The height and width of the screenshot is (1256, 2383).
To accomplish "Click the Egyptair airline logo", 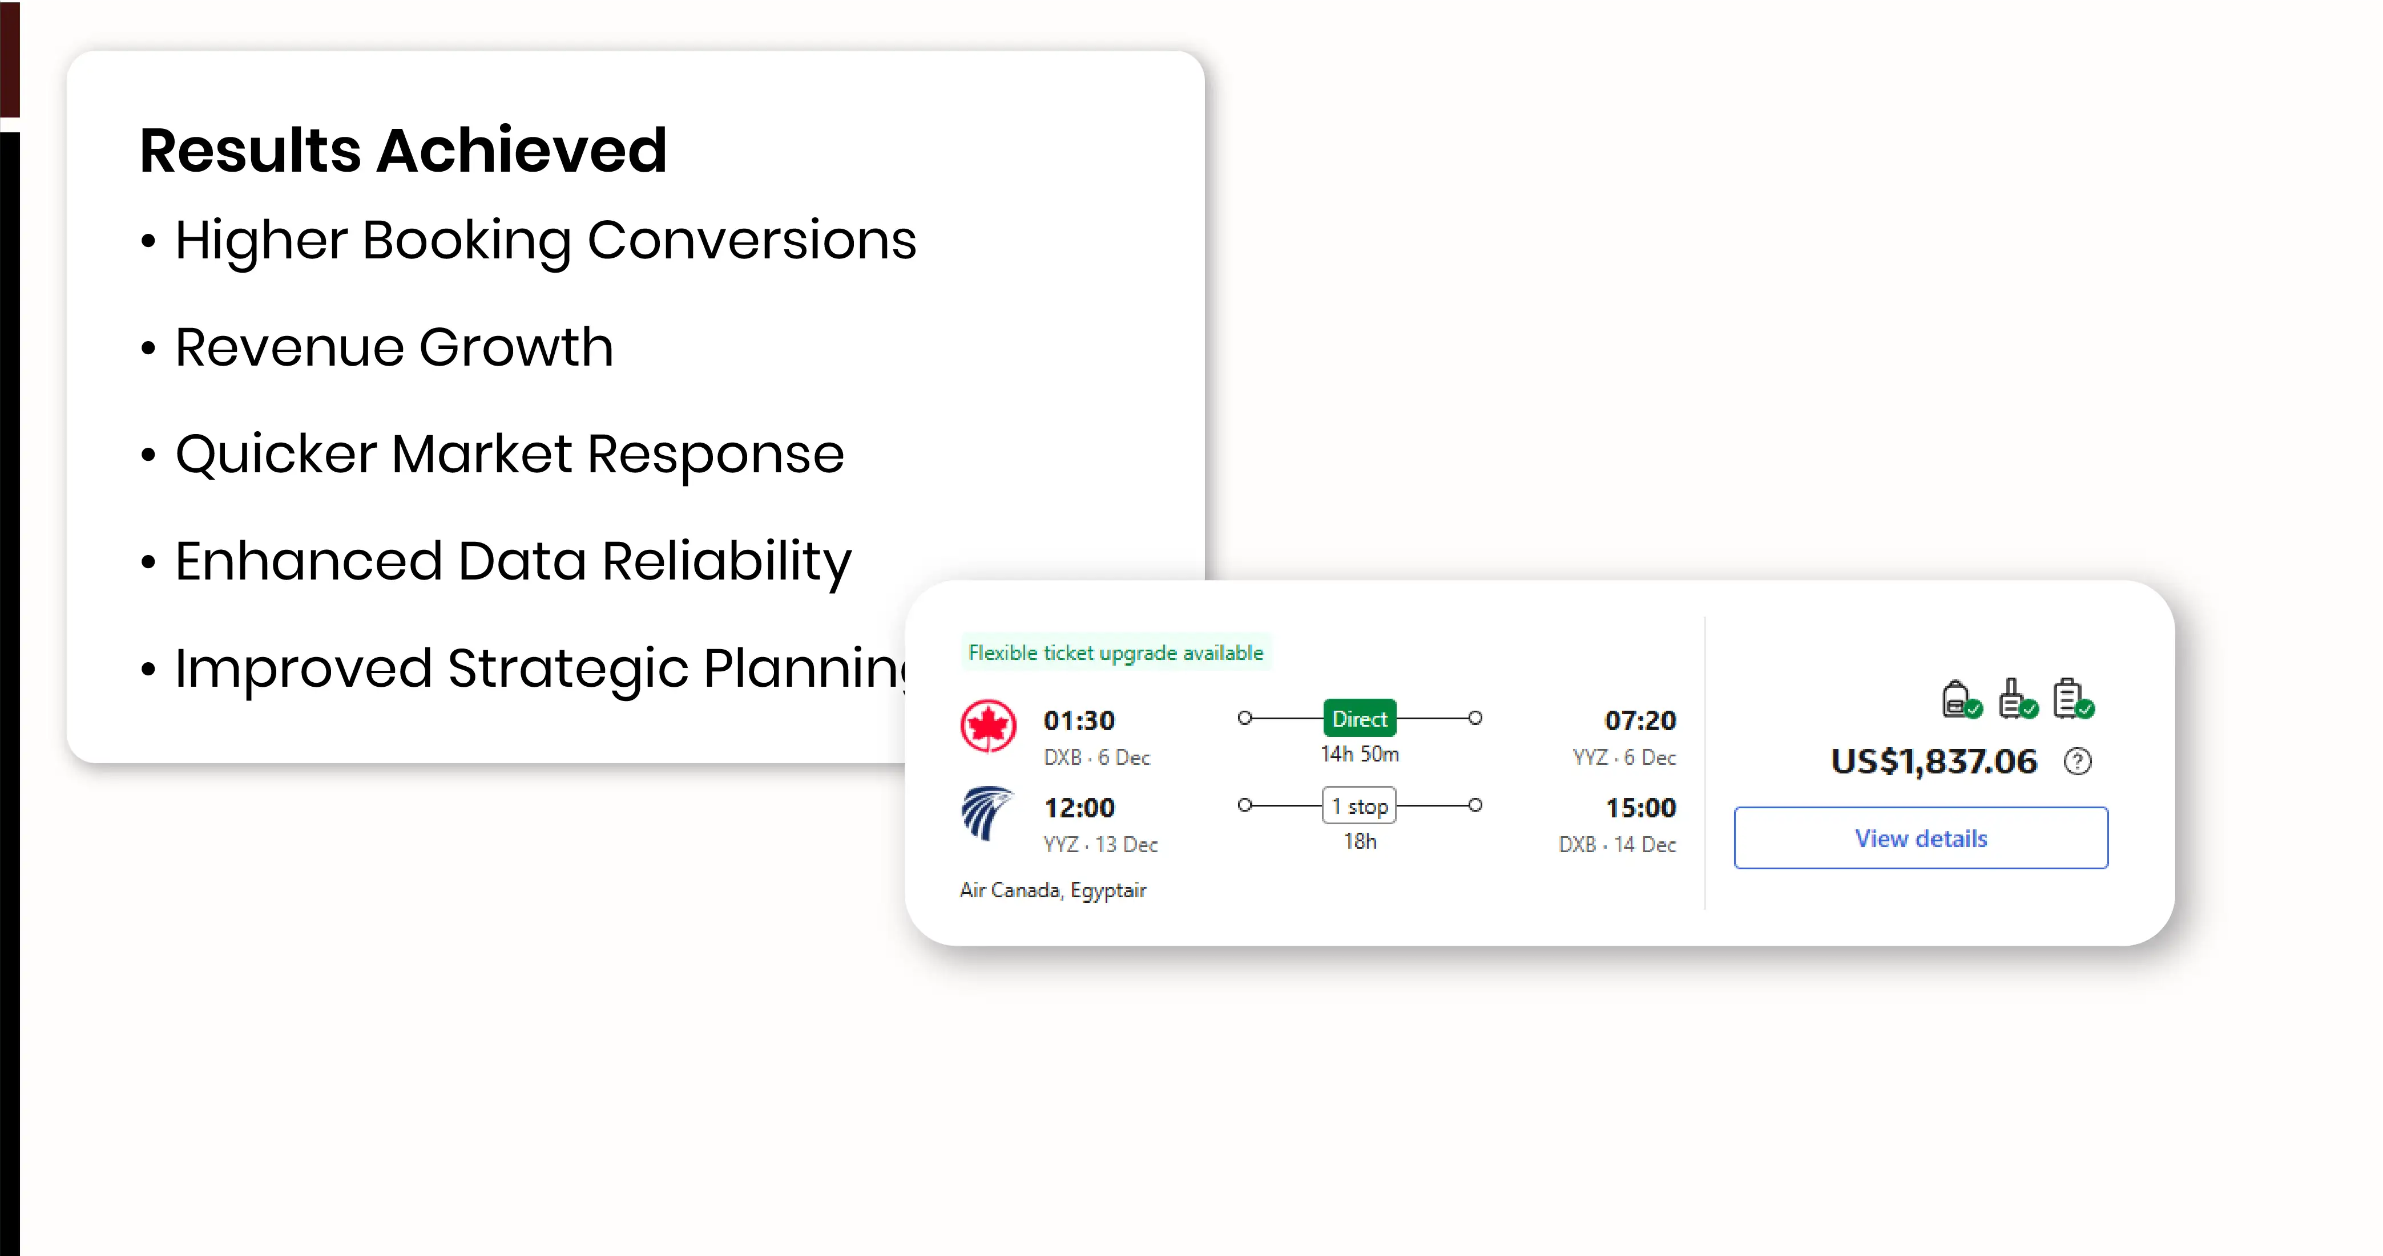I will pyautogui.click(x=986, y=812).
